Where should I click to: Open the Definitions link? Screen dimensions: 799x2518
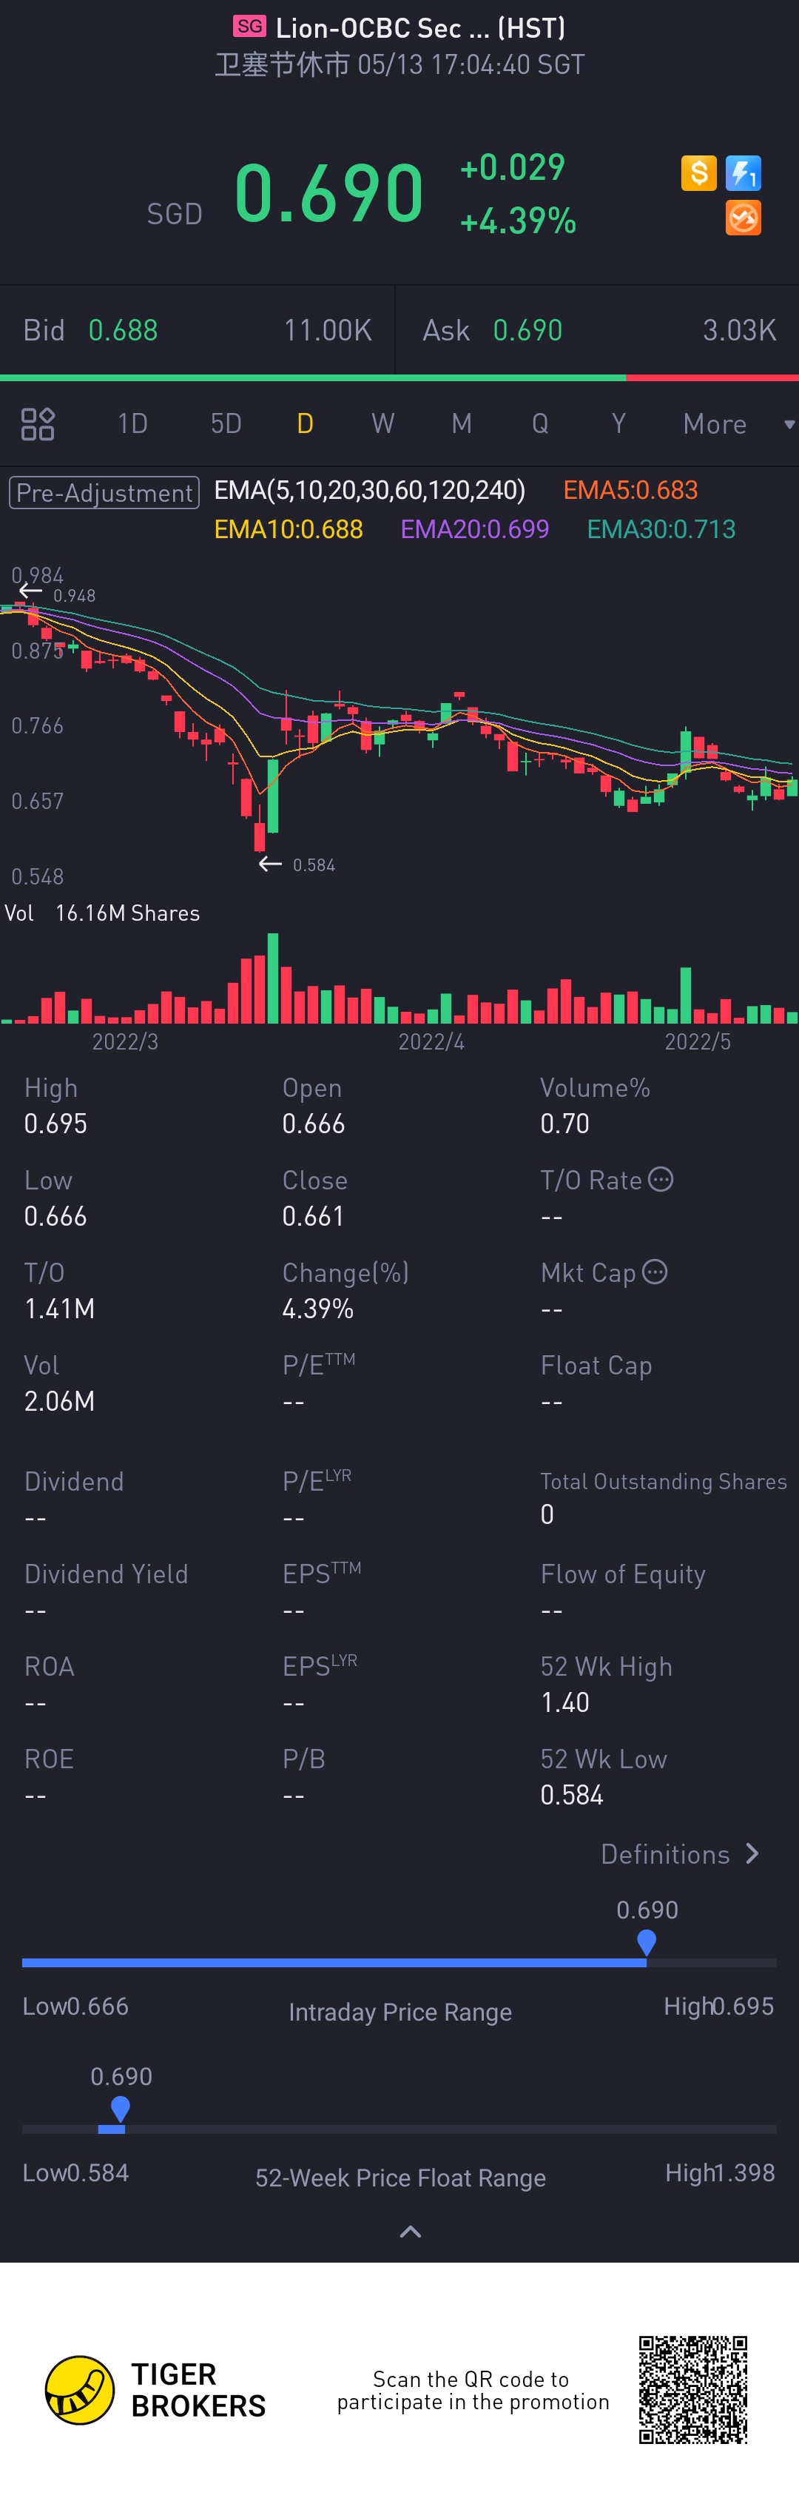680,1853
